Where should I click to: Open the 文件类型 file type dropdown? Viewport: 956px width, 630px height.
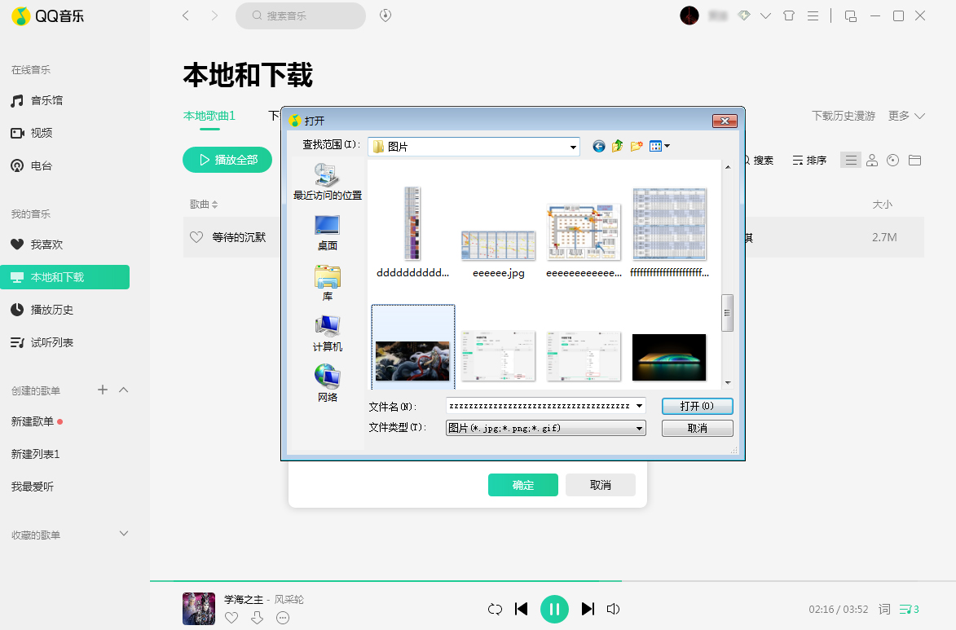coord(639,428)
